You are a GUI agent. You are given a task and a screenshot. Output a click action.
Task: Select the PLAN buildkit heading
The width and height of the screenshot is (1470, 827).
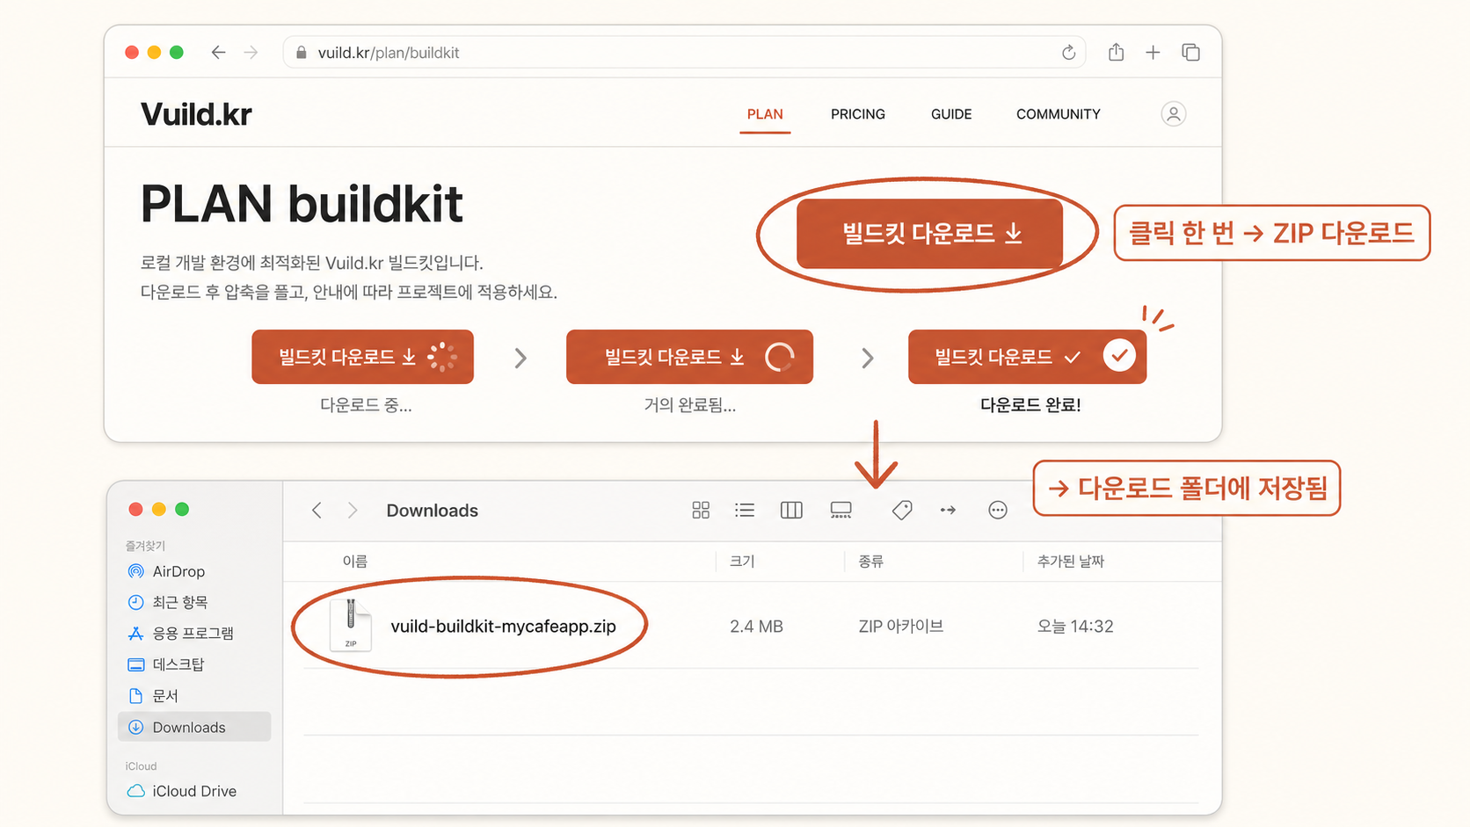pos(302,205)
